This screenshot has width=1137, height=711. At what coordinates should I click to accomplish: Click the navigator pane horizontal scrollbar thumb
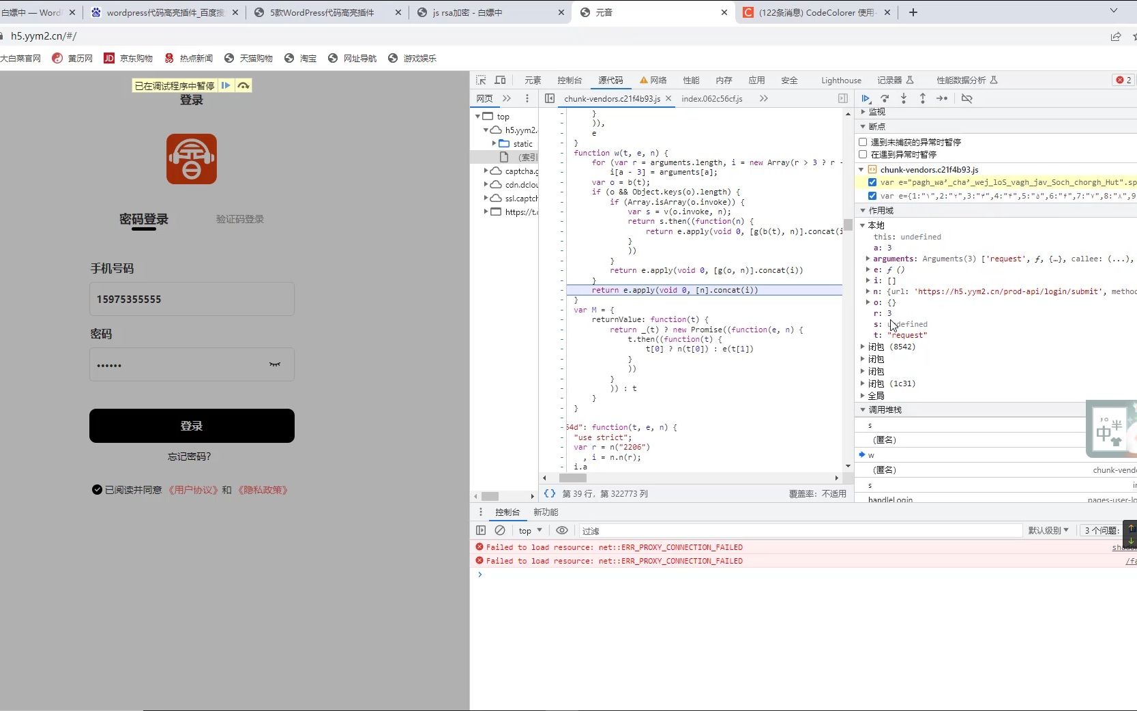490,496
